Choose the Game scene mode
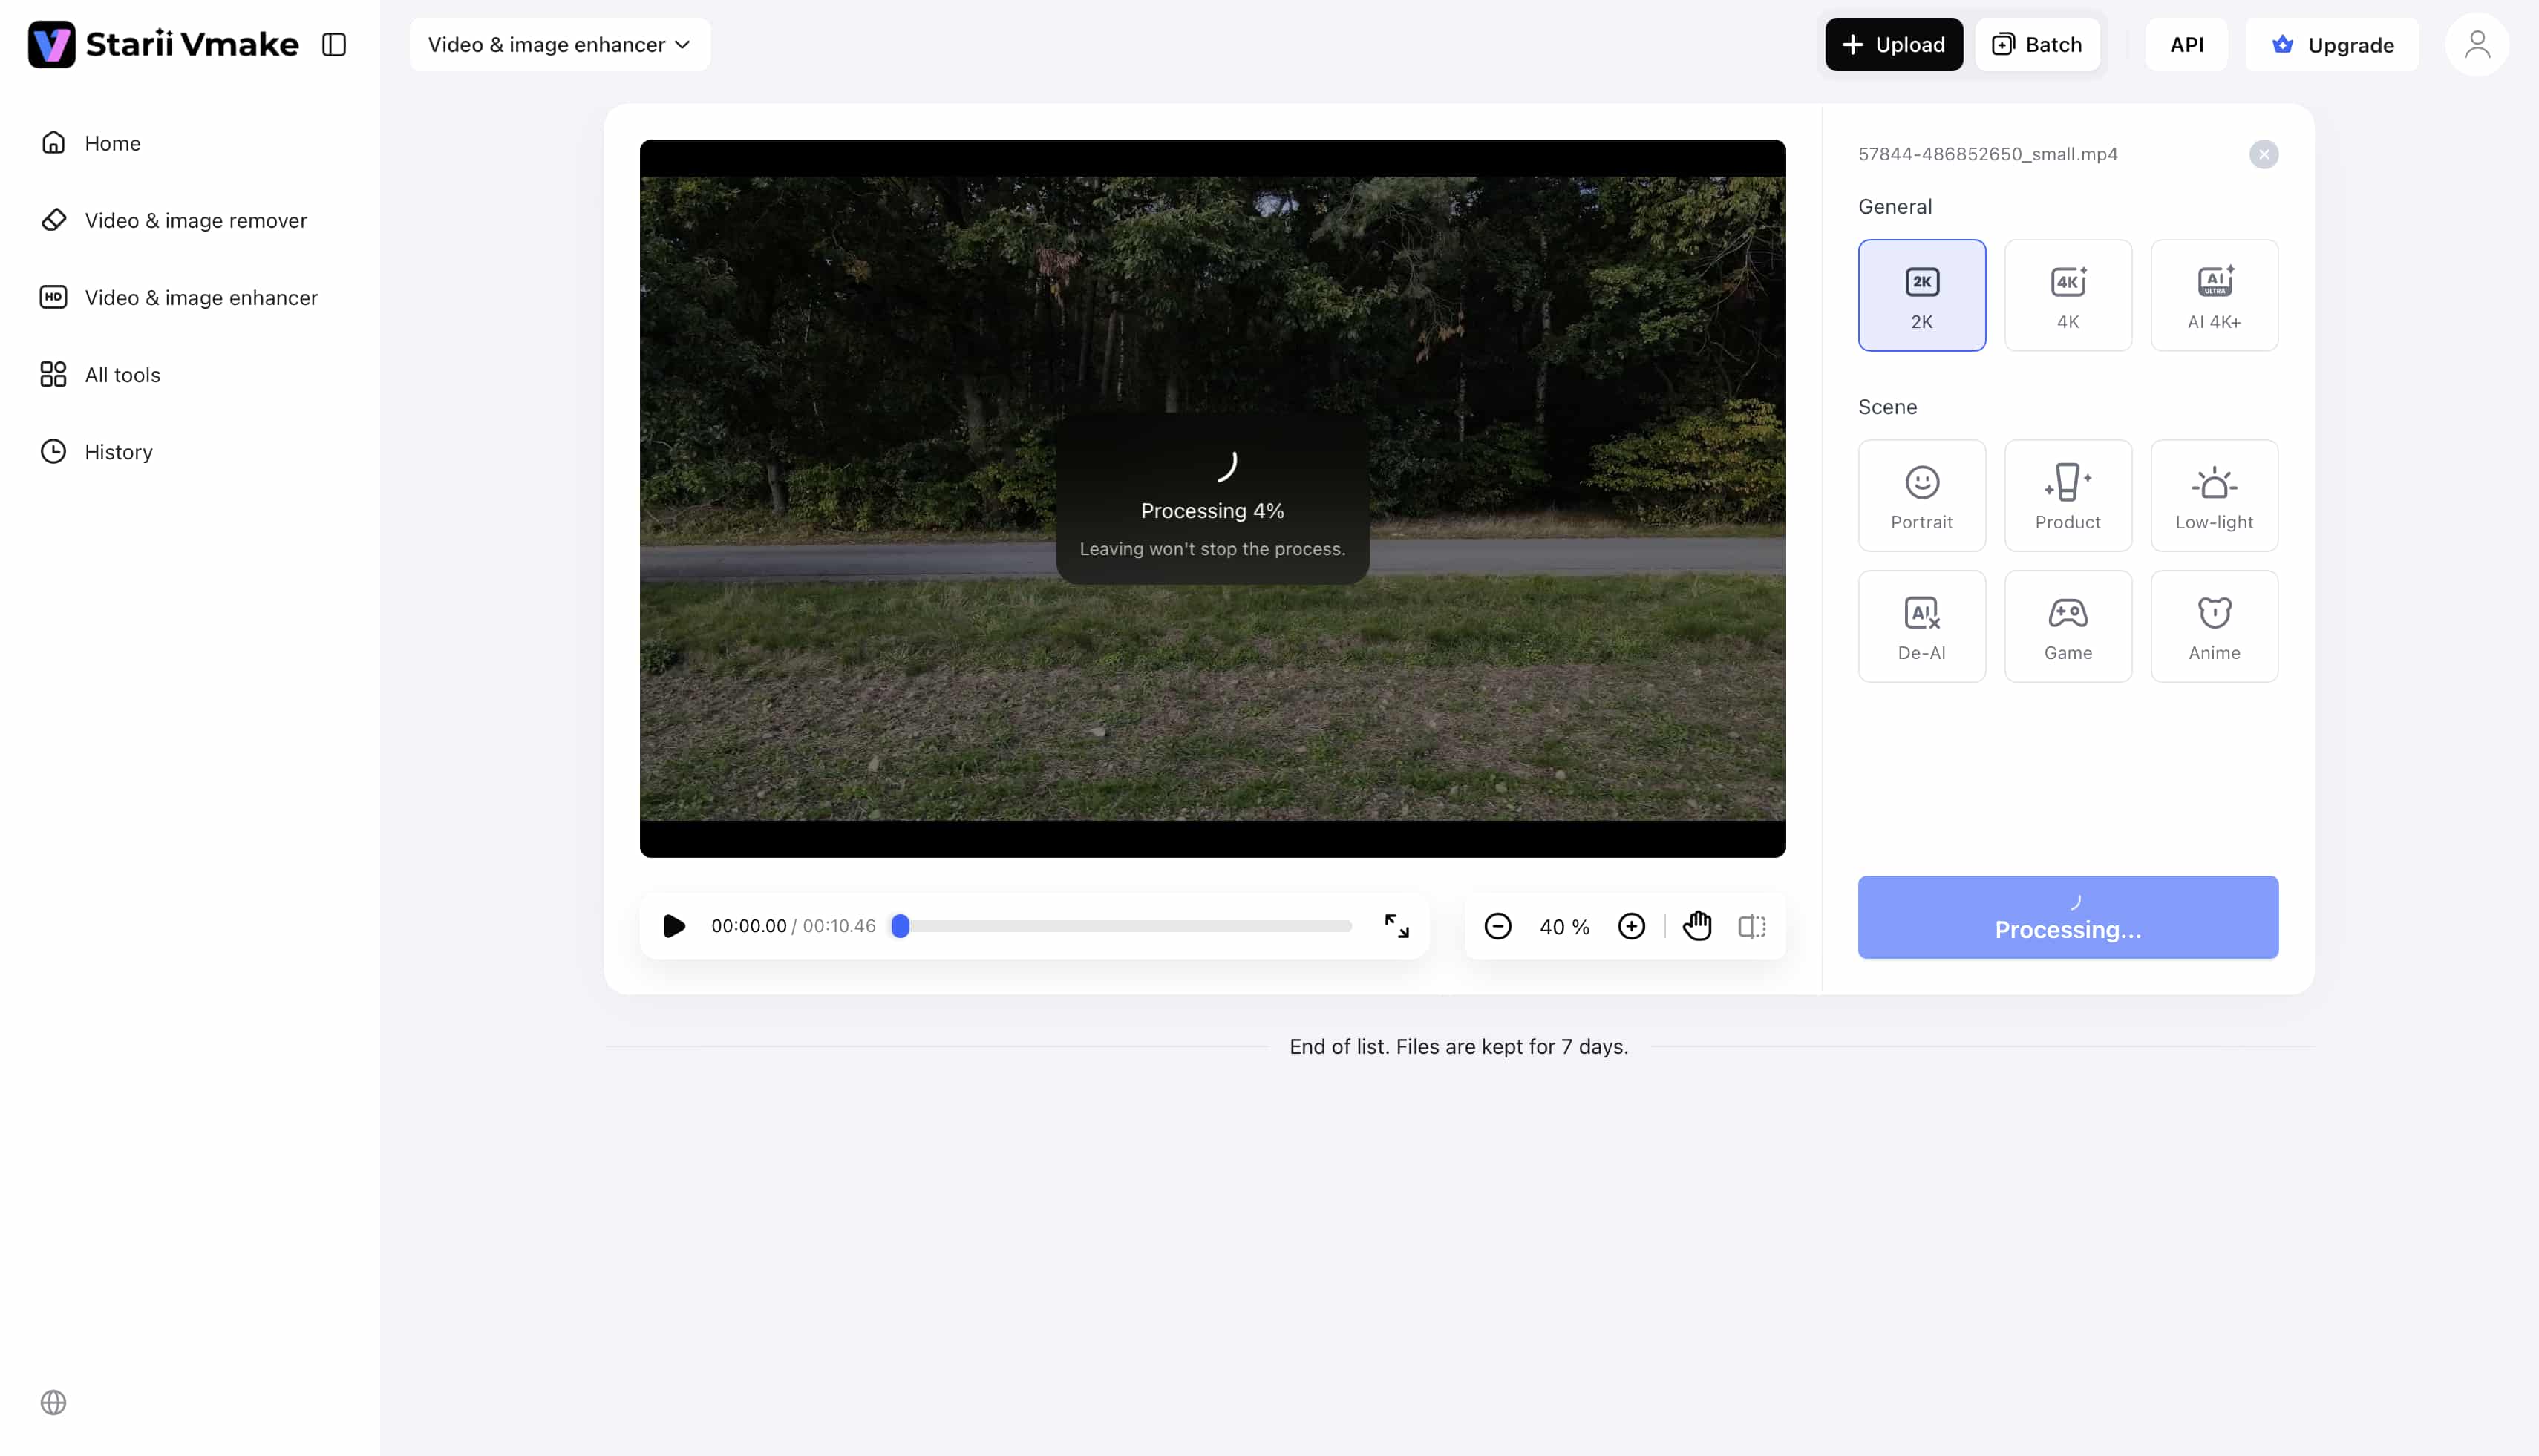 click(x=2067, y=626)
